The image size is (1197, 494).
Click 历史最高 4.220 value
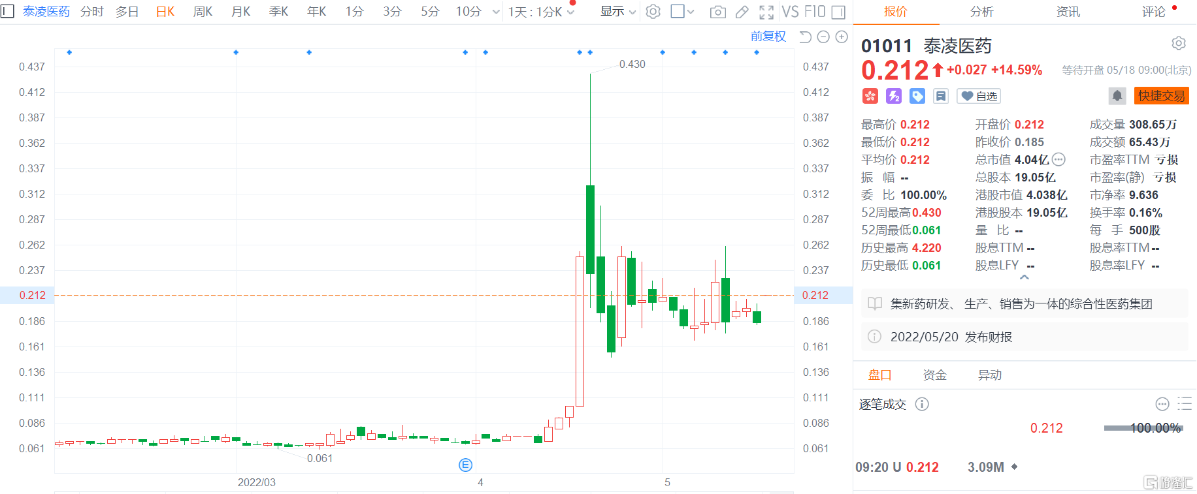tap(926, 248)
